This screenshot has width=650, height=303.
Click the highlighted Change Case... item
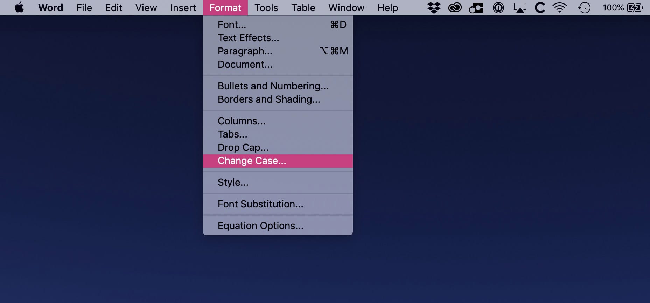click(x=278, y=161)
